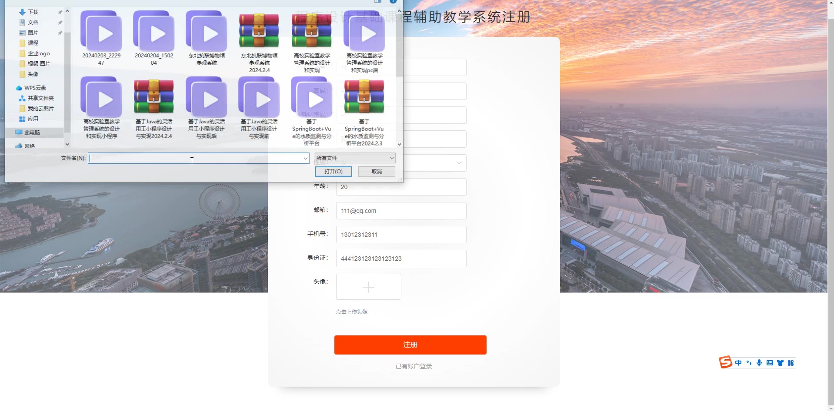The width and height of the screenshot is (834, 411).
Task: Click the file list scroll-up arrow
Action: (x=399, y=11)
